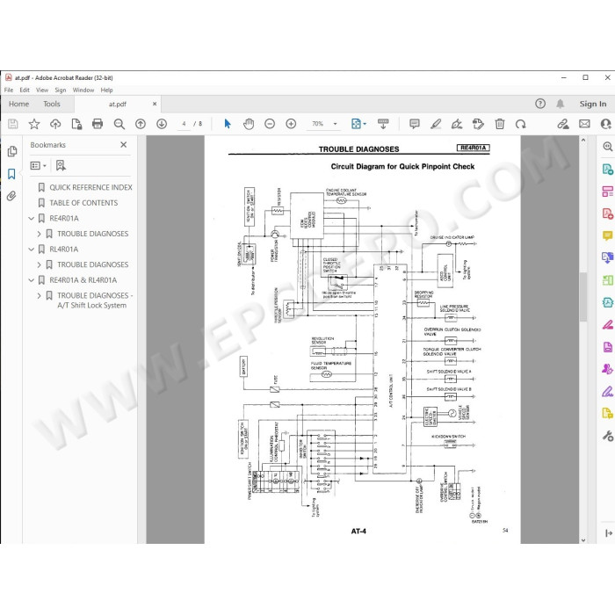This screenshot has height=615, width=615.
Task: Expand the A/T Shift Lock System bookmark
Action: 39,296
